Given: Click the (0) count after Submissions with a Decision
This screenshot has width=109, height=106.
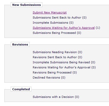Looking at the screenshot, I should (x=77, y=97).
